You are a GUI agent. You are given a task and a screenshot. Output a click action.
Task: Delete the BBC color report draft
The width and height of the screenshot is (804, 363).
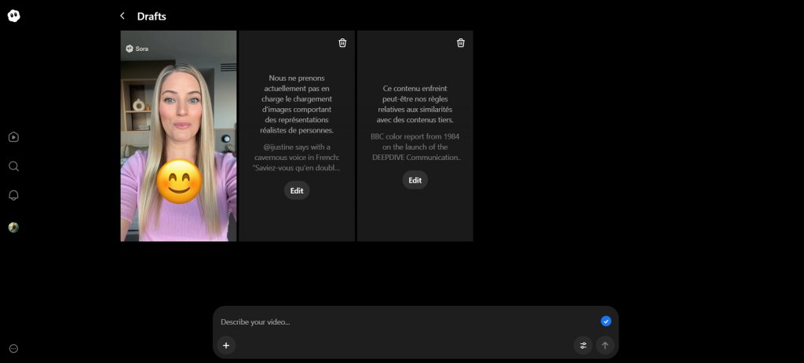pos(461,43)
